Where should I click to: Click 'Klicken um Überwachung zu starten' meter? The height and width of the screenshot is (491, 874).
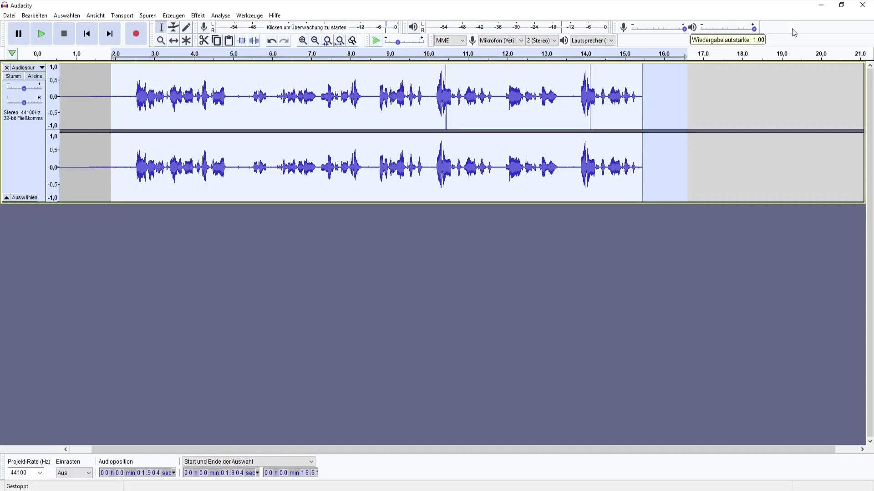pyautogui.click(x=306, y=27)
